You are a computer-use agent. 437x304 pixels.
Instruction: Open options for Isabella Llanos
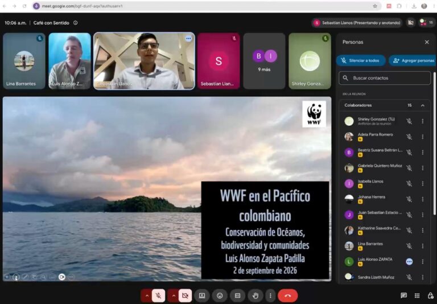[x=423, y=184]
